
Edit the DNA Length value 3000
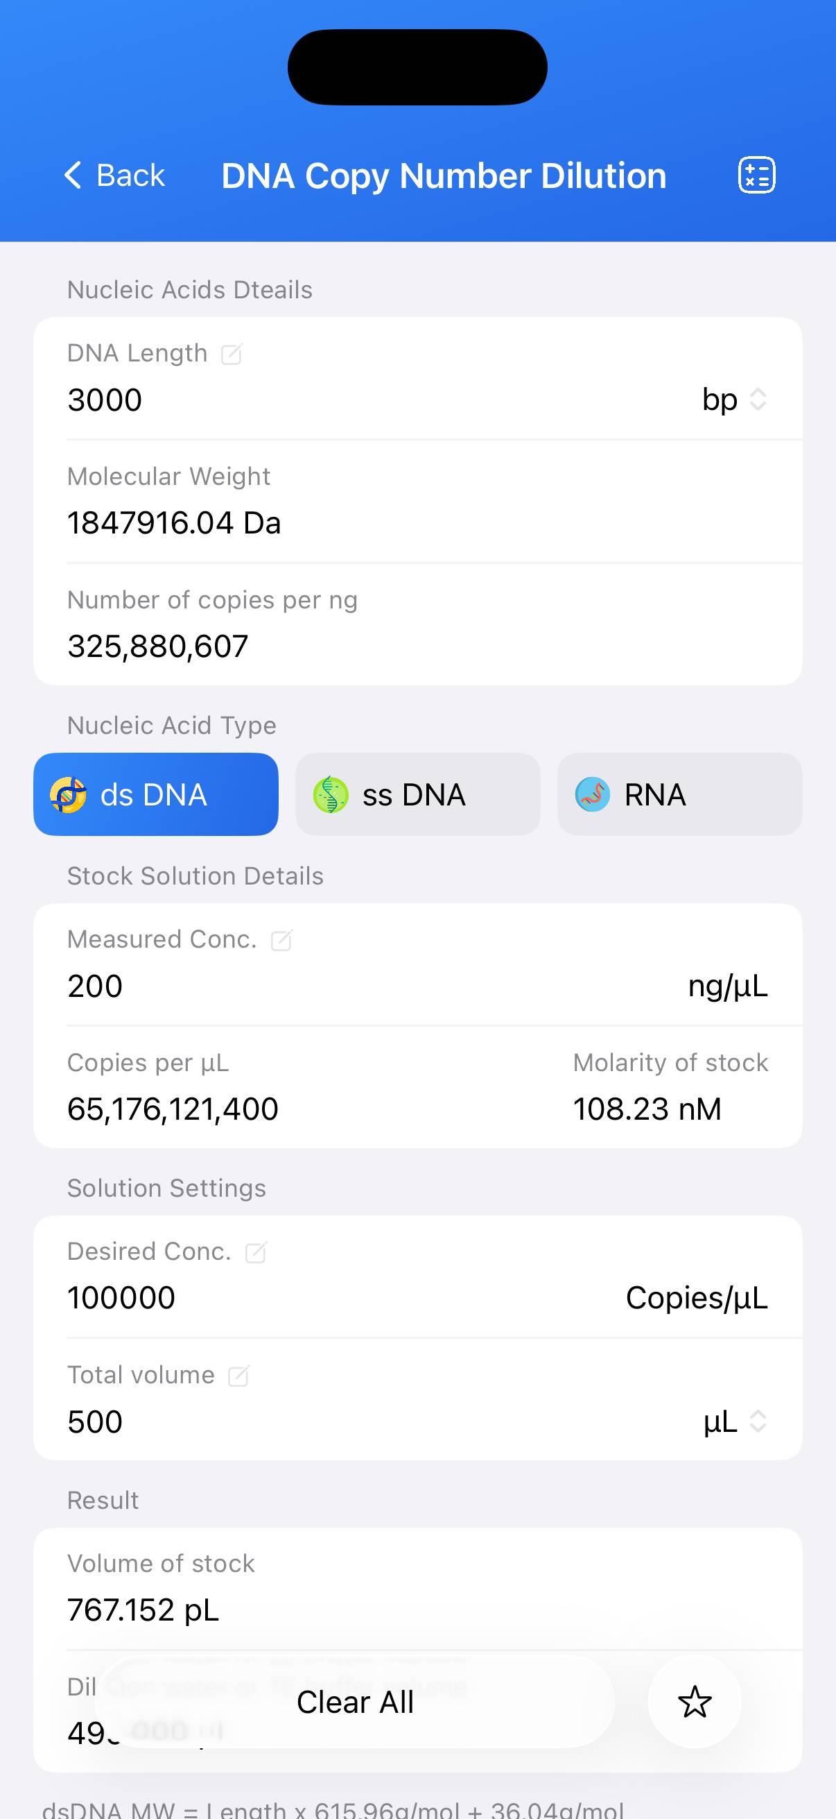pos(105,400)
